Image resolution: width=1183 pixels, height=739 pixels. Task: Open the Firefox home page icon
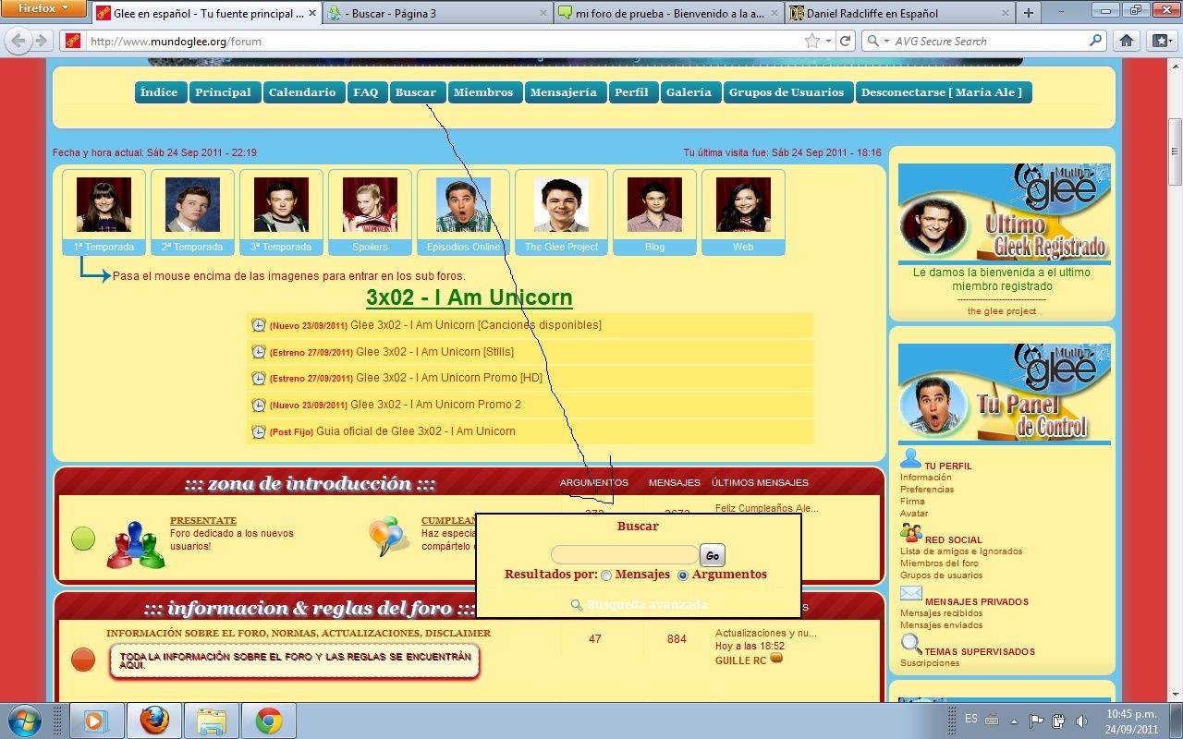point(1126,41)
